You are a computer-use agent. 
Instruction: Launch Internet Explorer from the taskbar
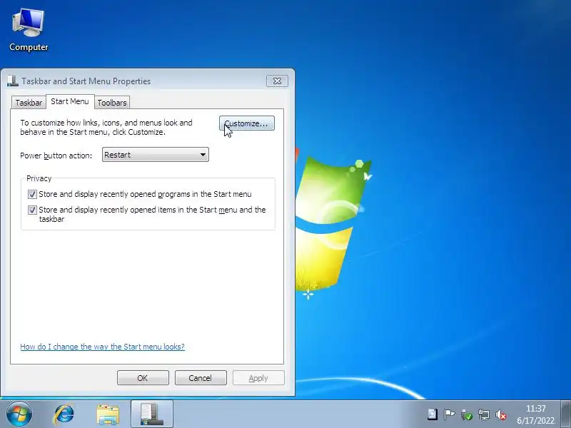(64, 414)
